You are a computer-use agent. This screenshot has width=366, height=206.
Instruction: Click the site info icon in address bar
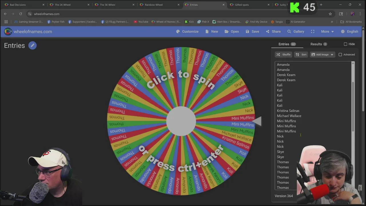[x=30, y=14]
